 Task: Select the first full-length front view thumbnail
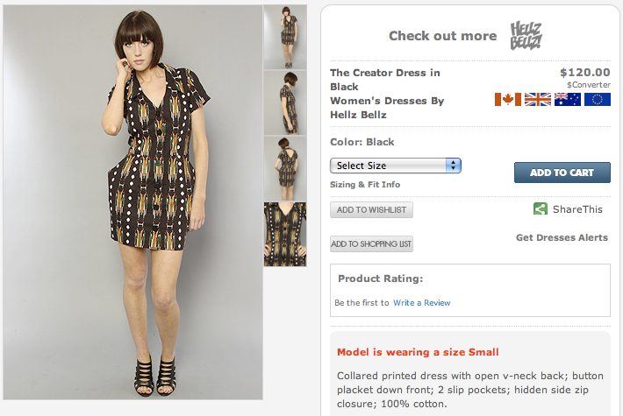[285, 37]
